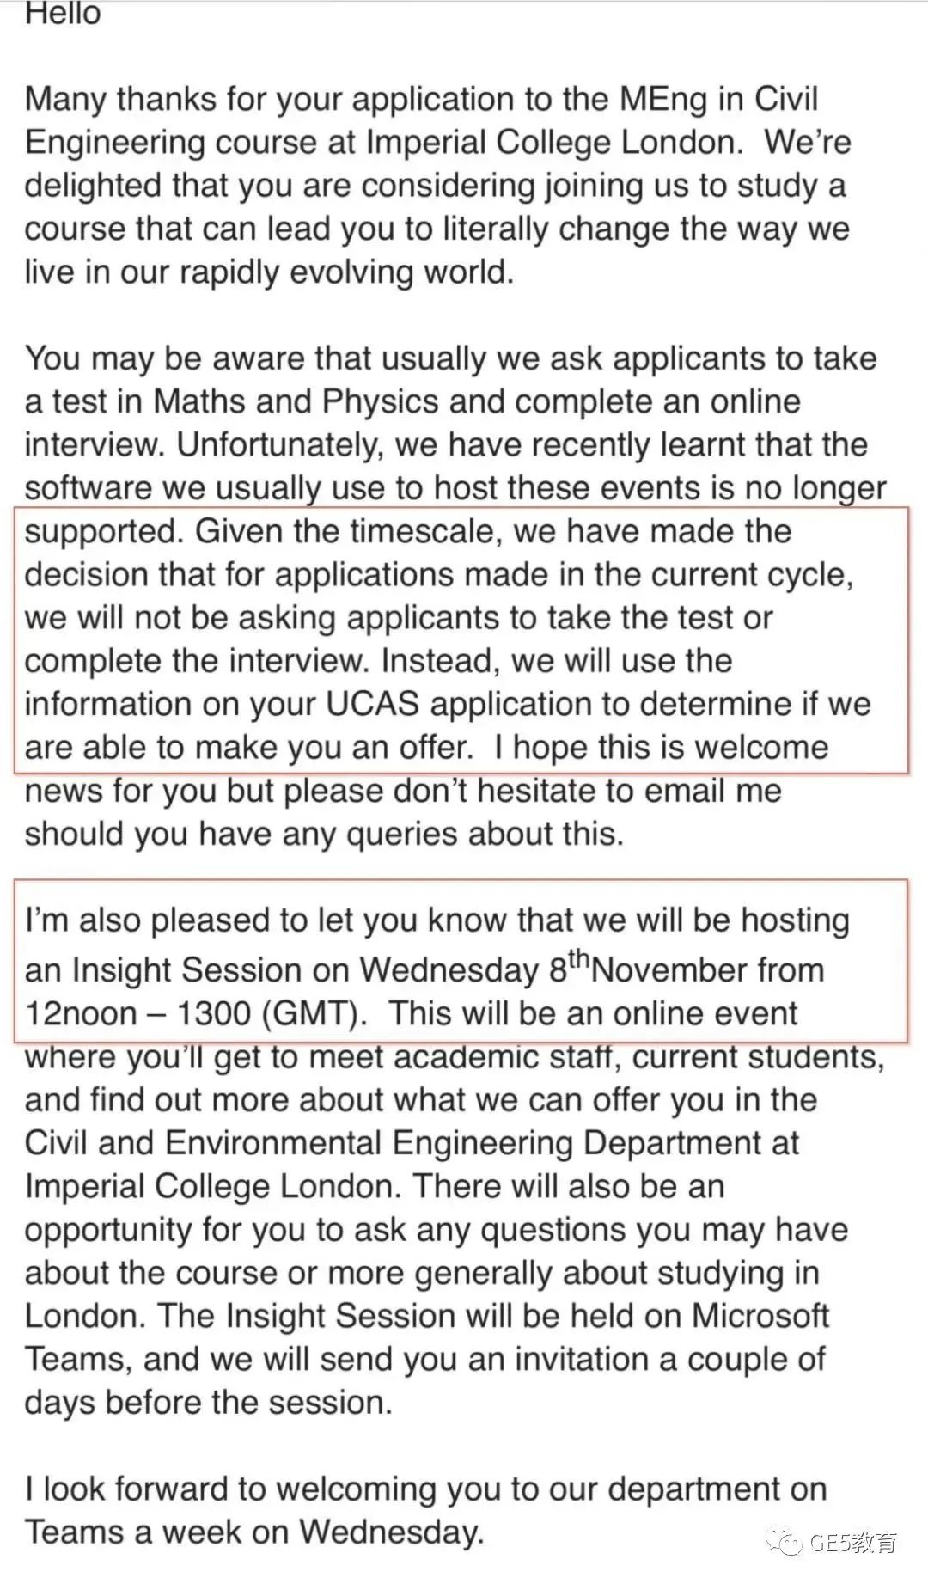
Task: Click the word Microsoft
Action: coord(760,1316)
